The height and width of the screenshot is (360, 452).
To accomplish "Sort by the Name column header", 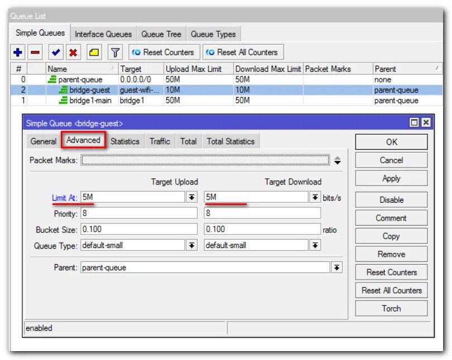I will (x=82, y=69).
